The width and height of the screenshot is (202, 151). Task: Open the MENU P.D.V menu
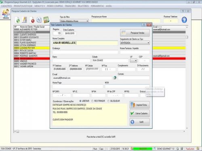(x=40, y=6)
